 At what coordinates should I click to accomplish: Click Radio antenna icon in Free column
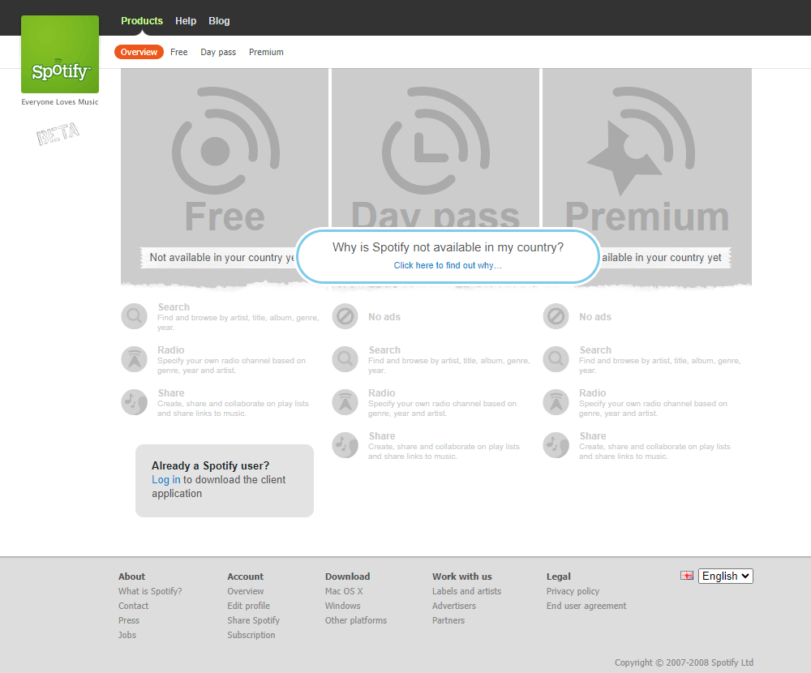[x=135, y=359]
